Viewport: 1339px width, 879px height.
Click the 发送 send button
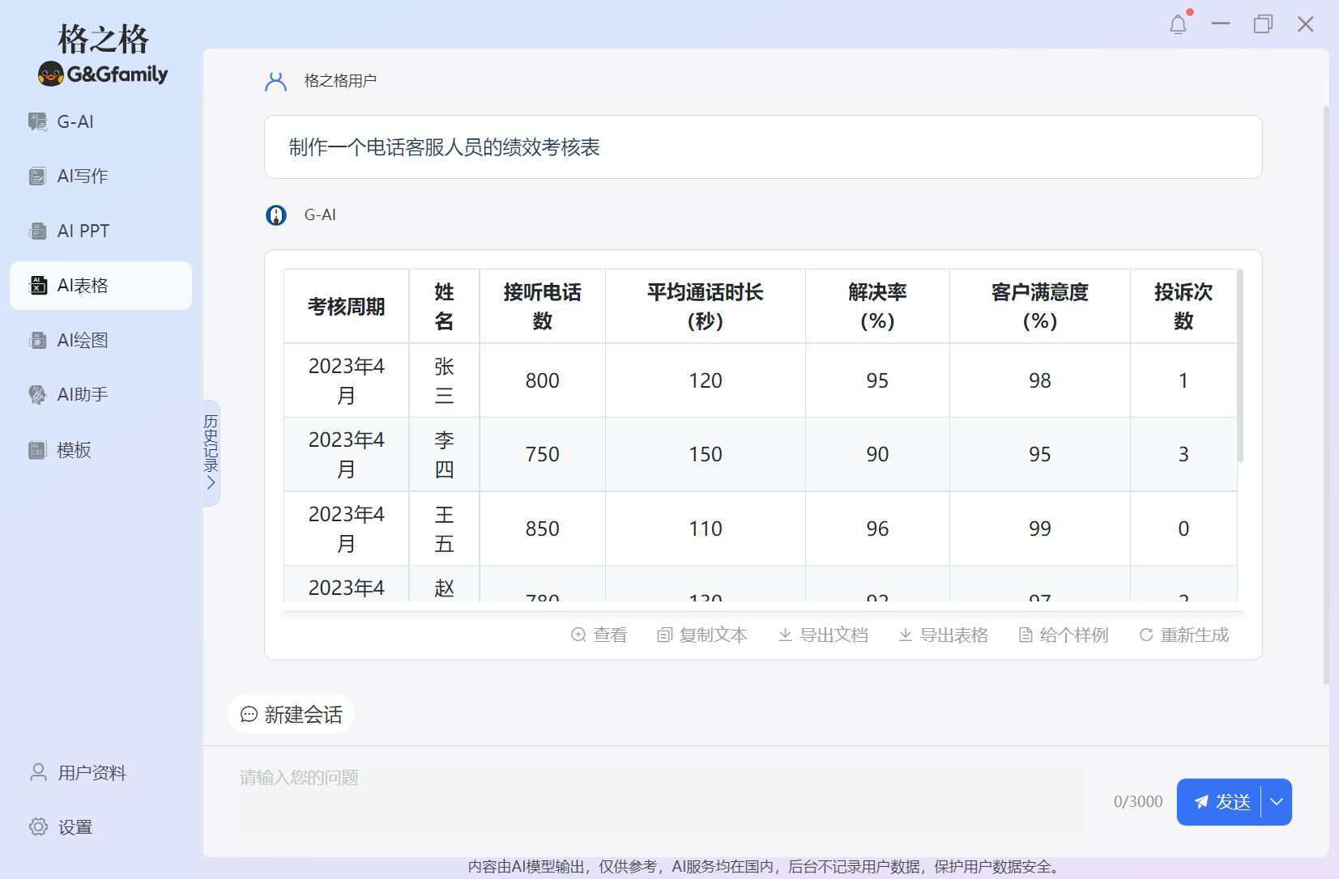(x=1225, y=801)
